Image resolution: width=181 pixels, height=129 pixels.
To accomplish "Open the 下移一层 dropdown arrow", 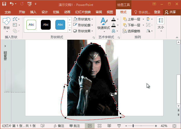I will tap(143, 25).
